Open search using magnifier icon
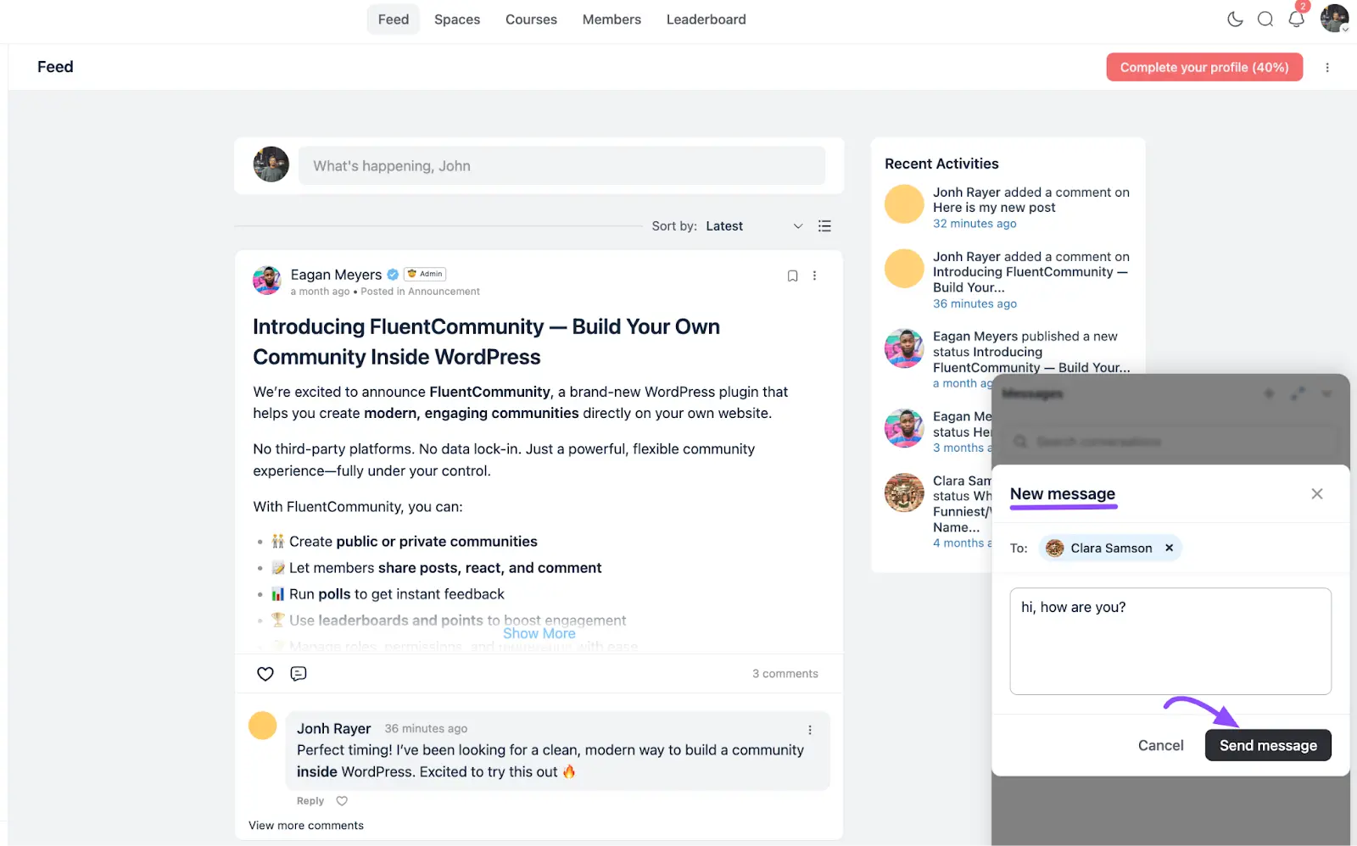 pyautogui.click(x=1265, y=19)
